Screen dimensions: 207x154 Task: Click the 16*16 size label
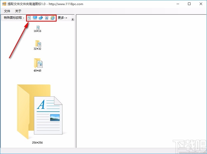pos(38,31)
